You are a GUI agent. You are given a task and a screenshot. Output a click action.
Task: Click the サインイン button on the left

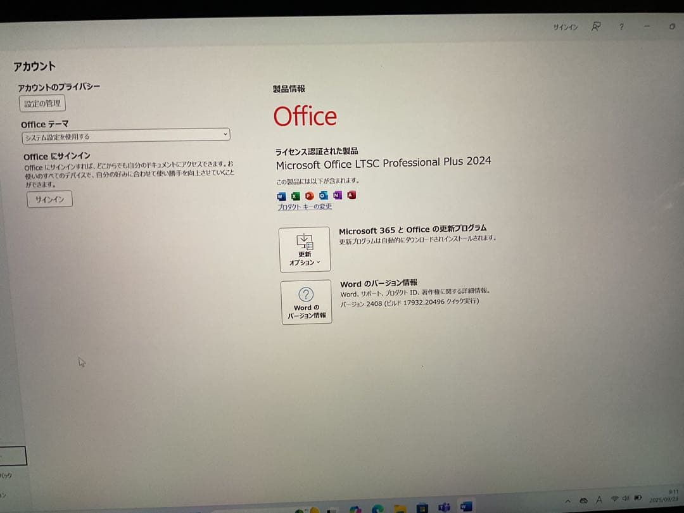pyautogui.click(x=49, y=199)
